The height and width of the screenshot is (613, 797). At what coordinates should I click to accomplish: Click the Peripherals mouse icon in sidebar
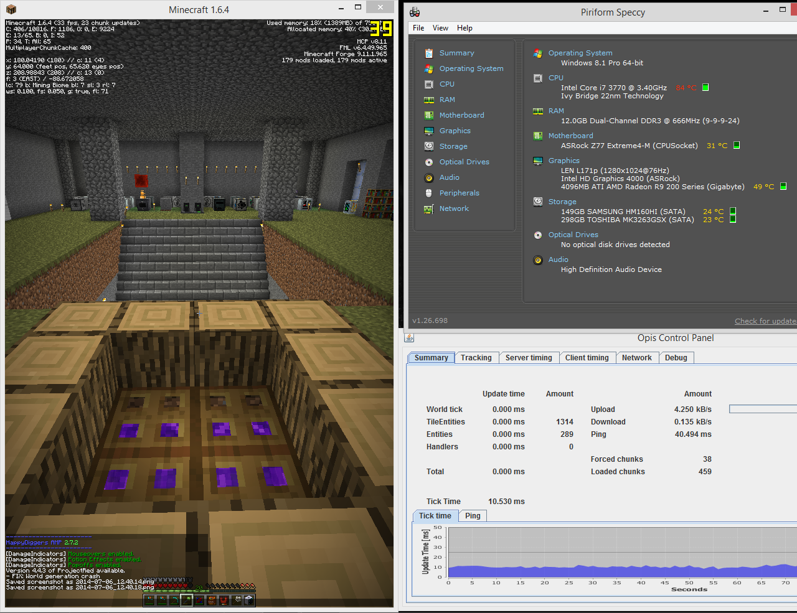coord(429,193)
